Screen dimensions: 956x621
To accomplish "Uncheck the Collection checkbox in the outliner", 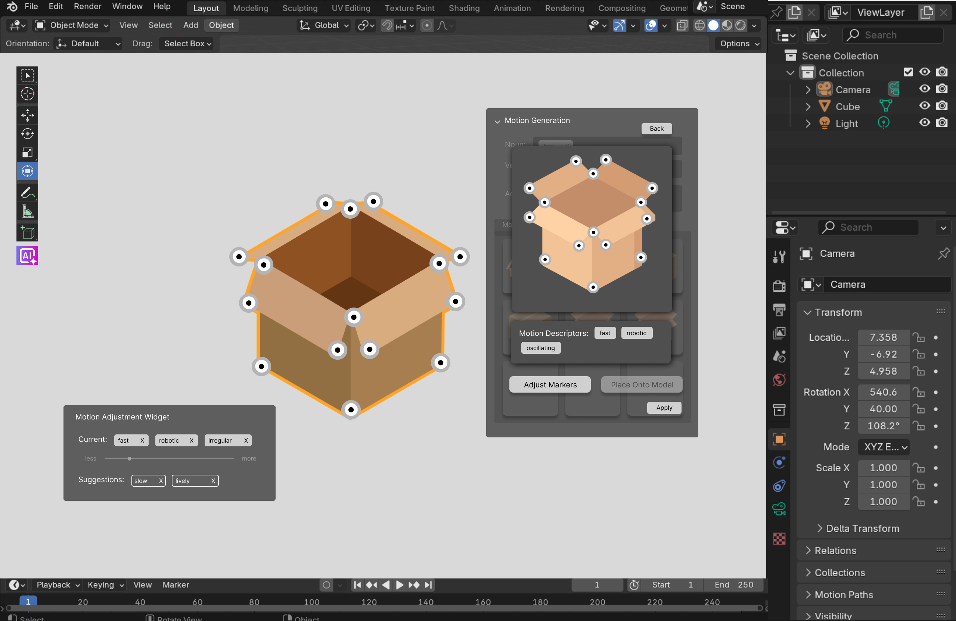I will tap(909, 72).
